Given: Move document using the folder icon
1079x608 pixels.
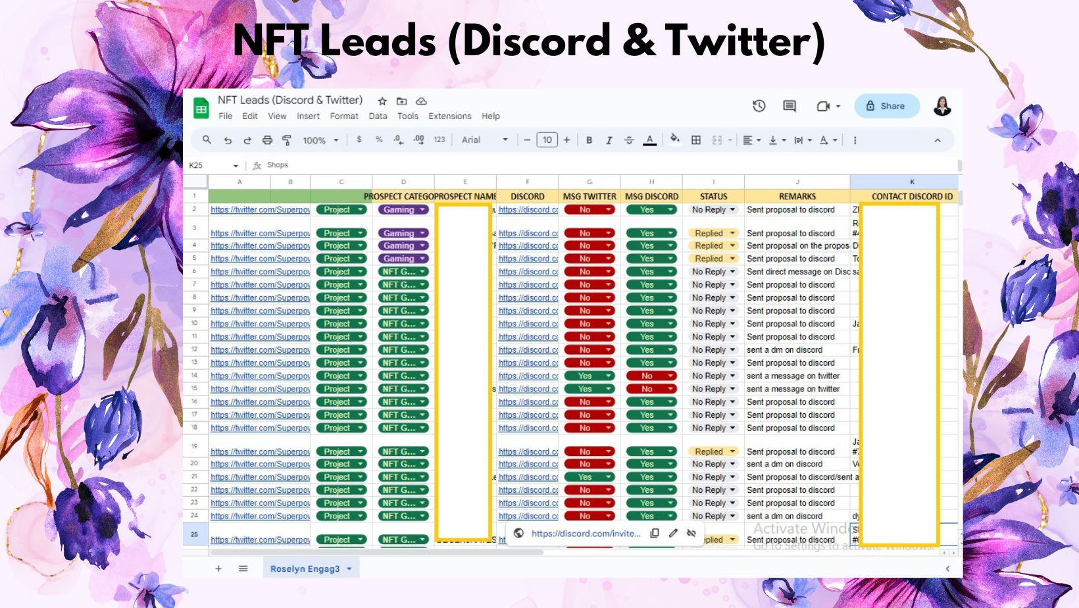Looking at the screenshot, I should (401, 101).
